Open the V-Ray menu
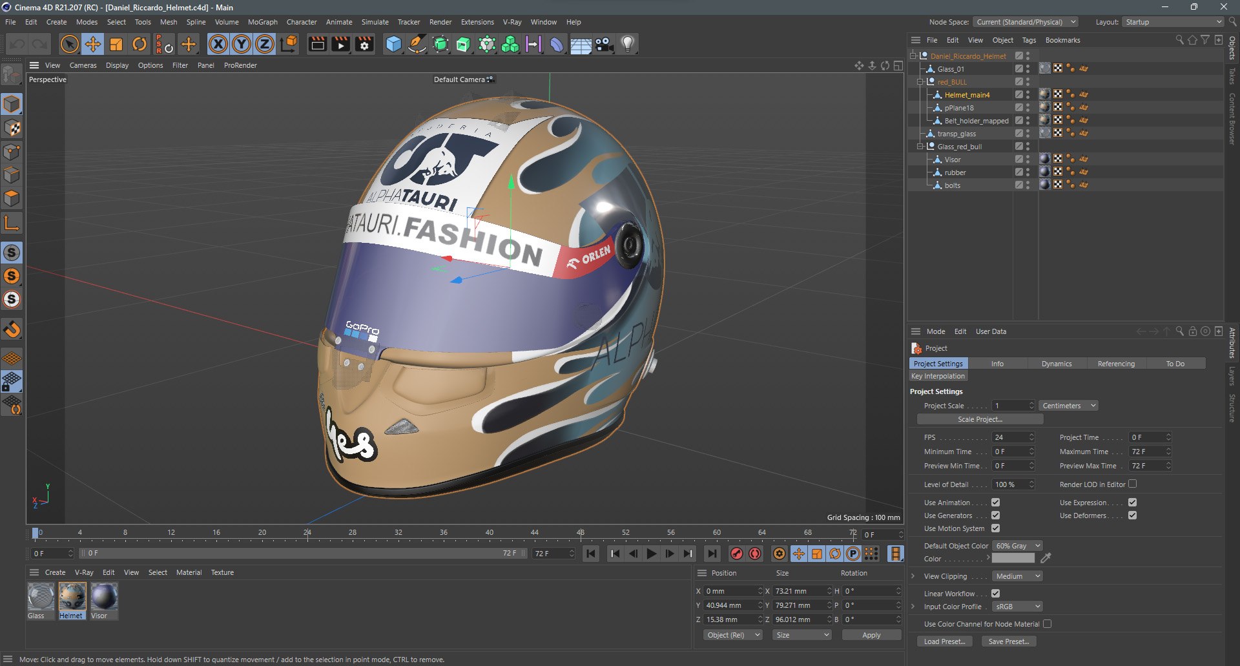 [512, 22]
